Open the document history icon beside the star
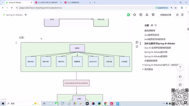The image size is (189, 106). click(141, 15)
